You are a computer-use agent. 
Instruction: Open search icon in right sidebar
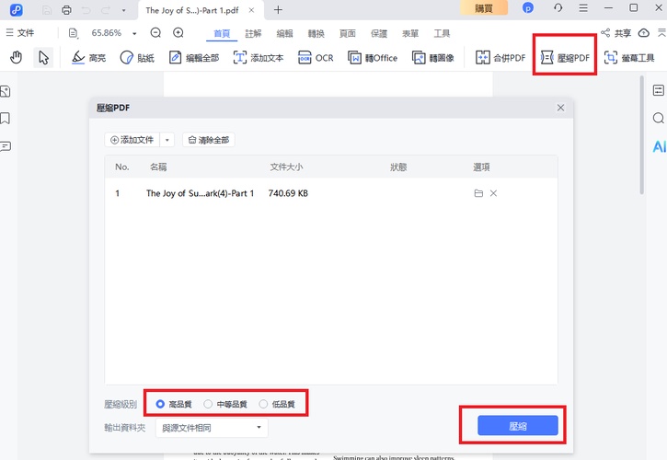[658, 118]
